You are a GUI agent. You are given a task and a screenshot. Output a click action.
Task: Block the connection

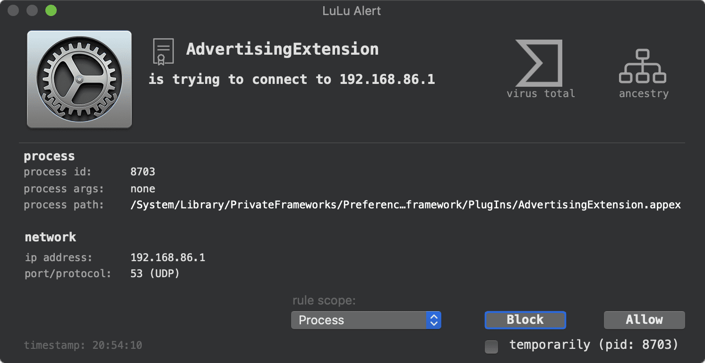[x=525, y=320]
